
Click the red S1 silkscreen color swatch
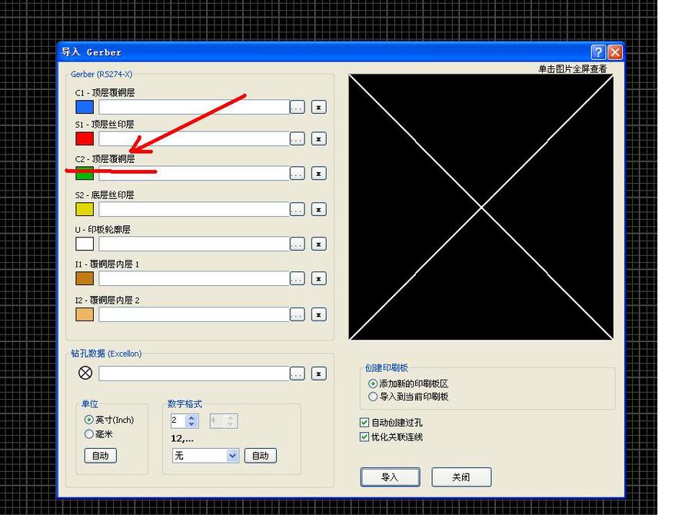tap(85, 139)
